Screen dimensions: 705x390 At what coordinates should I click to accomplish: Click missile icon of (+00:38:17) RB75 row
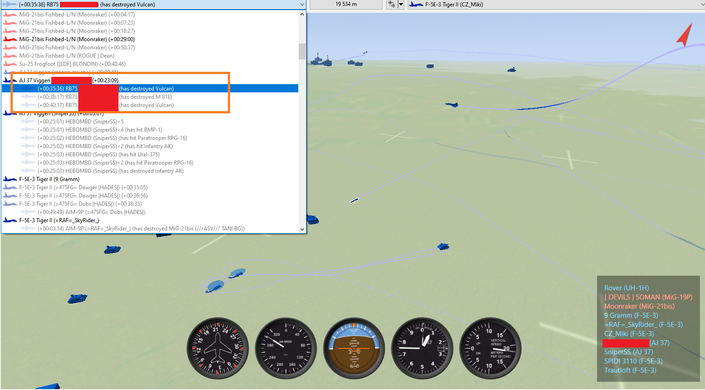point(28,97)
